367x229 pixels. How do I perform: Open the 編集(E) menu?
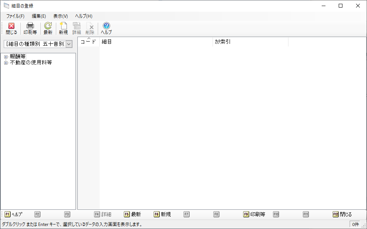point(39,16)
